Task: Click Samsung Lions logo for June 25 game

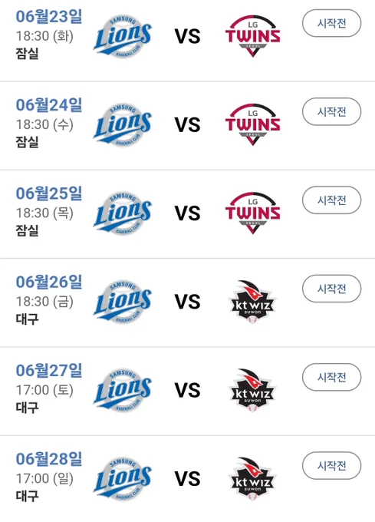Action: [x=123, y=213]
